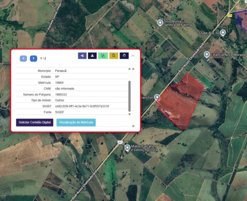Viewport: 247px width, 201px height.
Task: Click the 1 / 2 record counter
Action: click(x=43, y=58)
